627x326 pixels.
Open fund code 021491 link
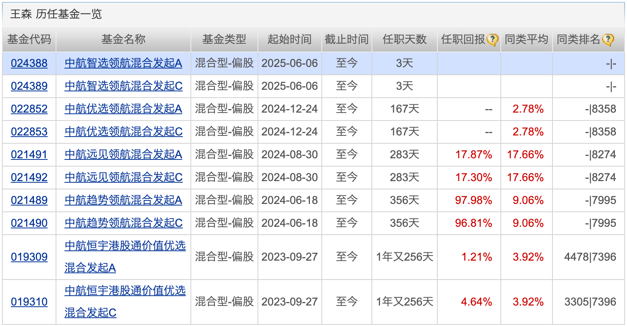click(29, 154)
